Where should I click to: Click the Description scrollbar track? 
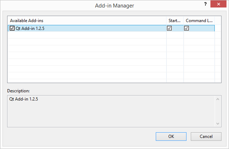click(x=218, y=112)
